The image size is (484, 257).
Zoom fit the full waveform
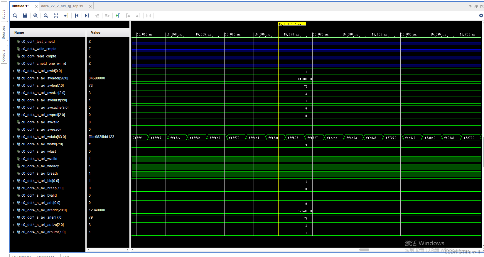(x=56, y=16)
